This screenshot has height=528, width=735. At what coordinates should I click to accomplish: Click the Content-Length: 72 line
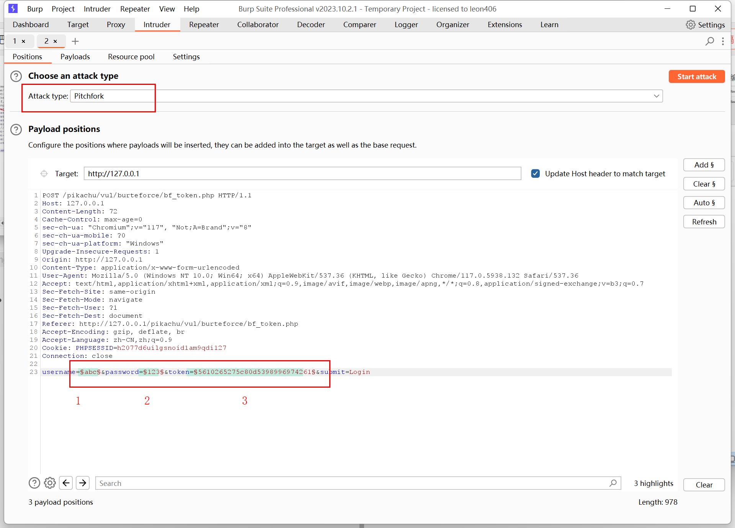[x=80, y=211]
